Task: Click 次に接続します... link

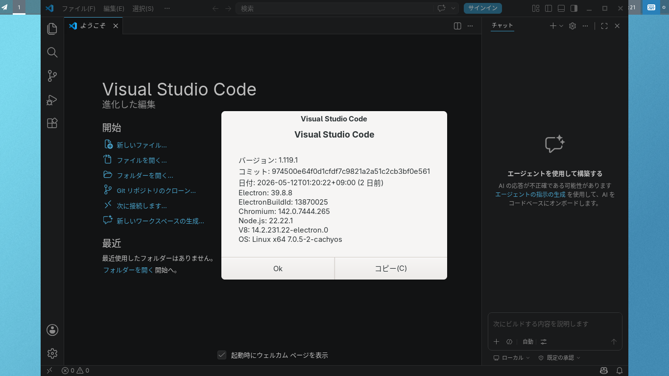Action: 142,206
